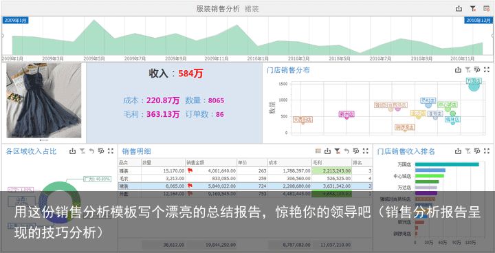Export the 各区域收入占比 chart
The height and width of the screenshot is (253, 495).
pos(73,151)
